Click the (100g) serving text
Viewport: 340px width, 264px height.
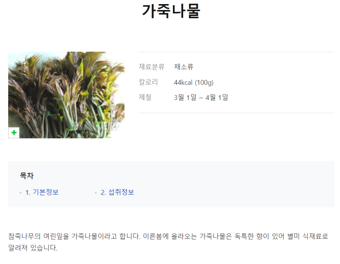[x=204, y=83]
